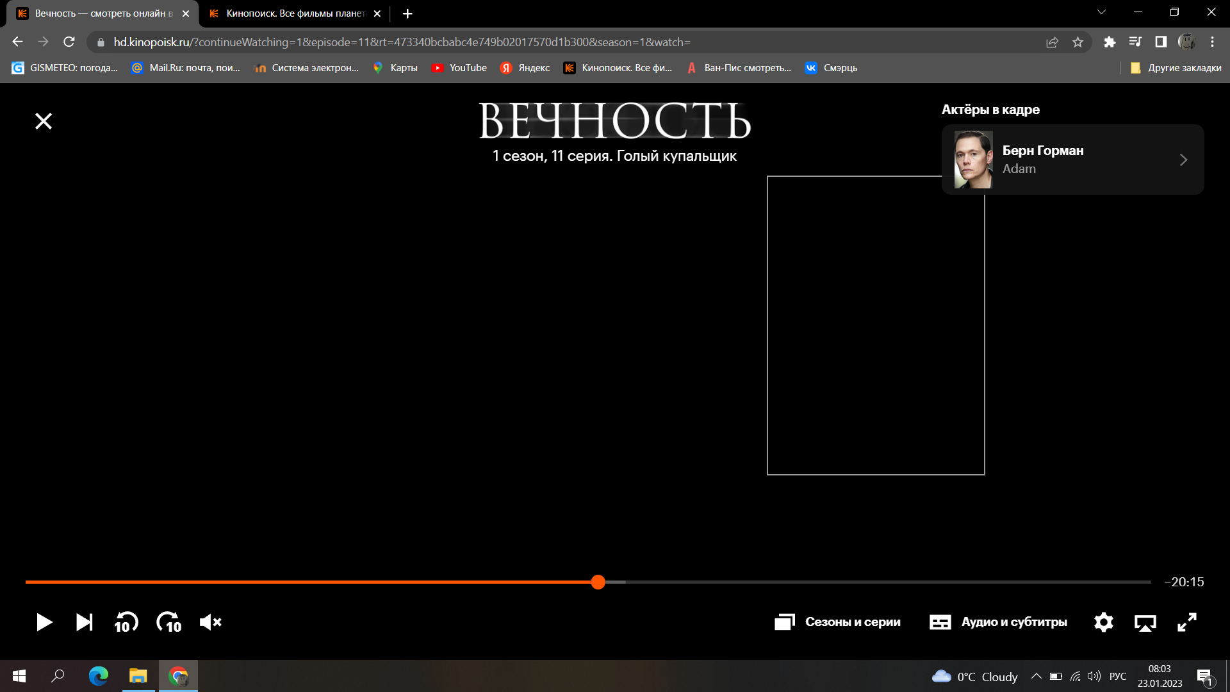The width and height of the screenshot is (1230, 692).
Task: Open Ван-Пис смотреть bookmark
Action: [739, 68]
